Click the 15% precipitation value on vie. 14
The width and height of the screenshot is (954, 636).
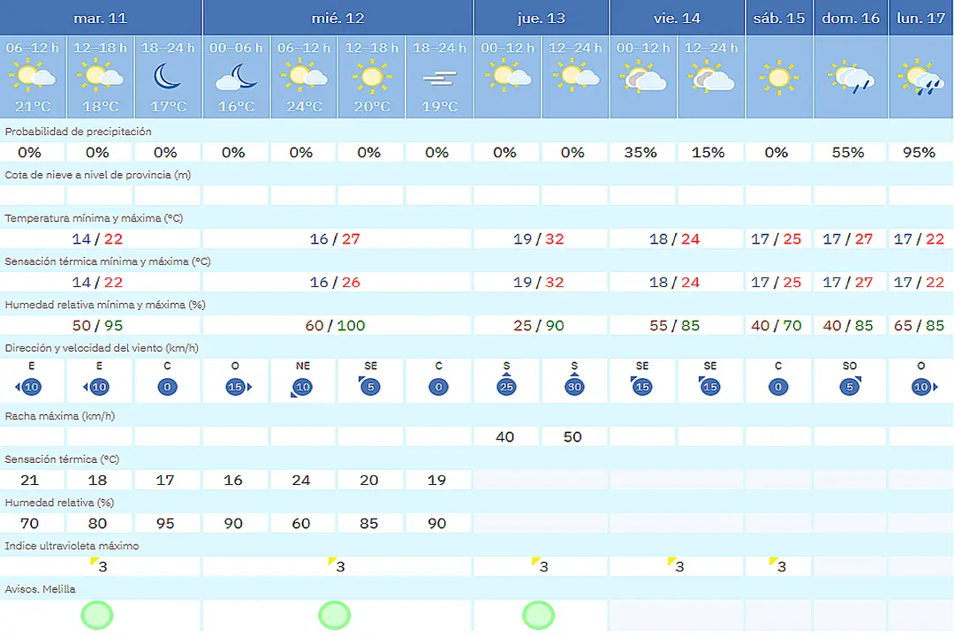(x=708, y=152)
